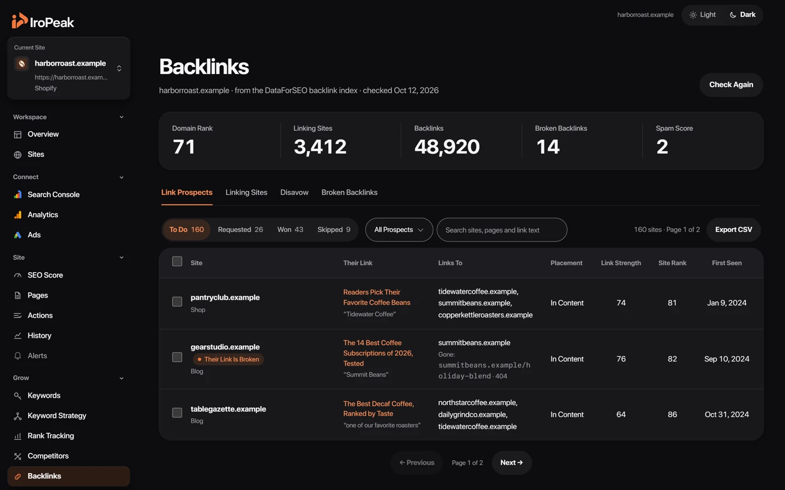Filter prospects by Requested 26
785x490 pixels.
(x=240, y=230)
